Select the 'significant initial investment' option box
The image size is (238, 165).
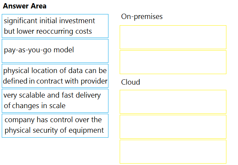tap(55, 26)
